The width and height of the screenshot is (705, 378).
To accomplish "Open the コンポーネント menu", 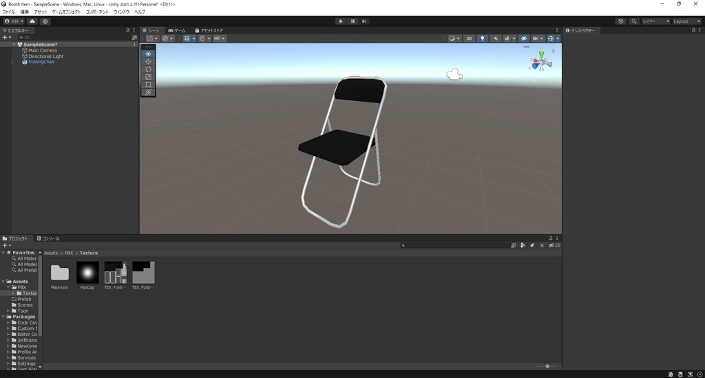I will tap(97, 12).
